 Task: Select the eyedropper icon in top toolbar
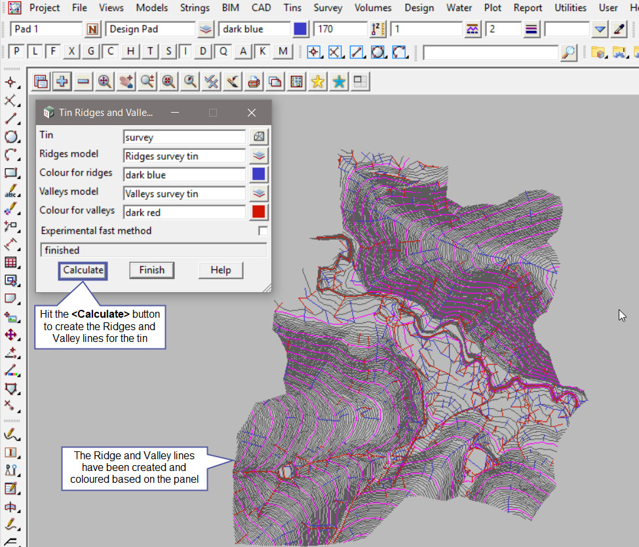(619, 29)
